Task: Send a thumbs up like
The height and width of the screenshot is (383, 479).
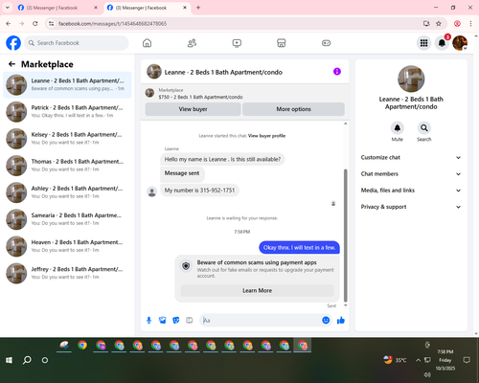Action: [341, 320]
